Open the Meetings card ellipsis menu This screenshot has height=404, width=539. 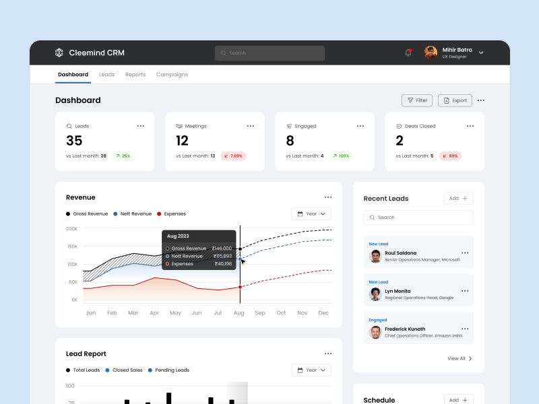tap(250, 126)
